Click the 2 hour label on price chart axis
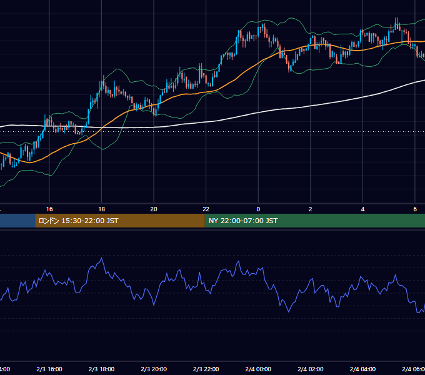The width and height of the screenshot is (425, 375). [x=311, y=209]
